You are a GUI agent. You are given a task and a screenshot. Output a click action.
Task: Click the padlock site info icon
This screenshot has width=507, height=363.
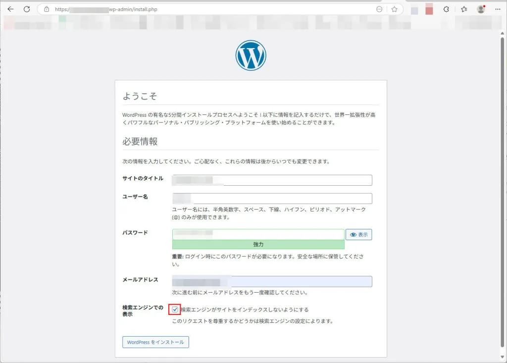47,9
